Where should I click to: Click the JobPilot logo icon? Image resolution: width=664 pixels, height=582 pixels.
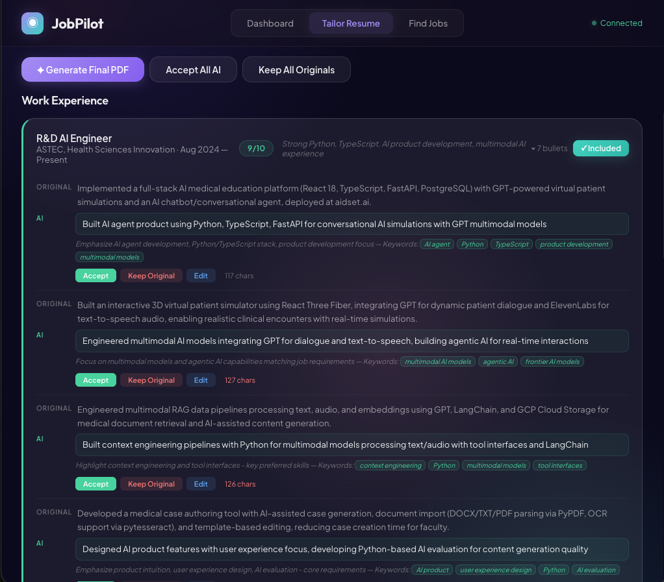[32, 23]
